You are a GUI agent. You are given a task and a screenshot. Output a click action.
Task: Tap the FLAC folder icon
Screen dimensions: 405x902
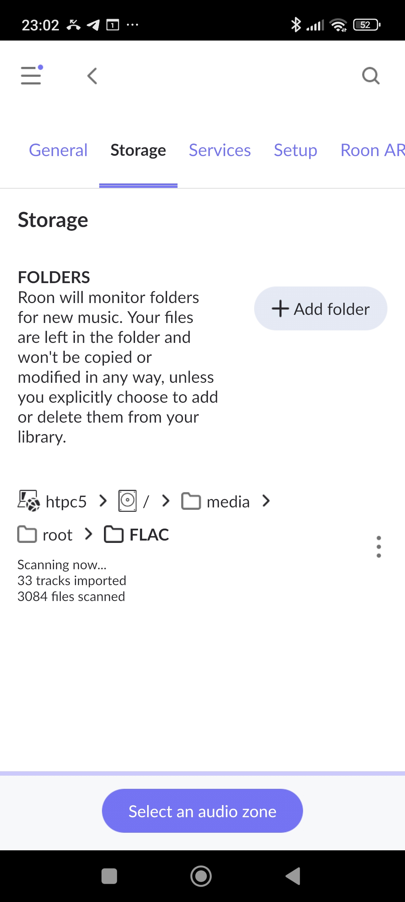[114, 534]
